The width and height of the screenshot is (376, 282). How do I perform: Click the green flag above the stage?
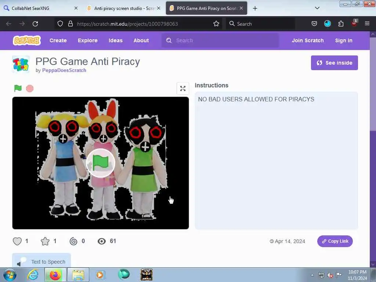[18, 88]
